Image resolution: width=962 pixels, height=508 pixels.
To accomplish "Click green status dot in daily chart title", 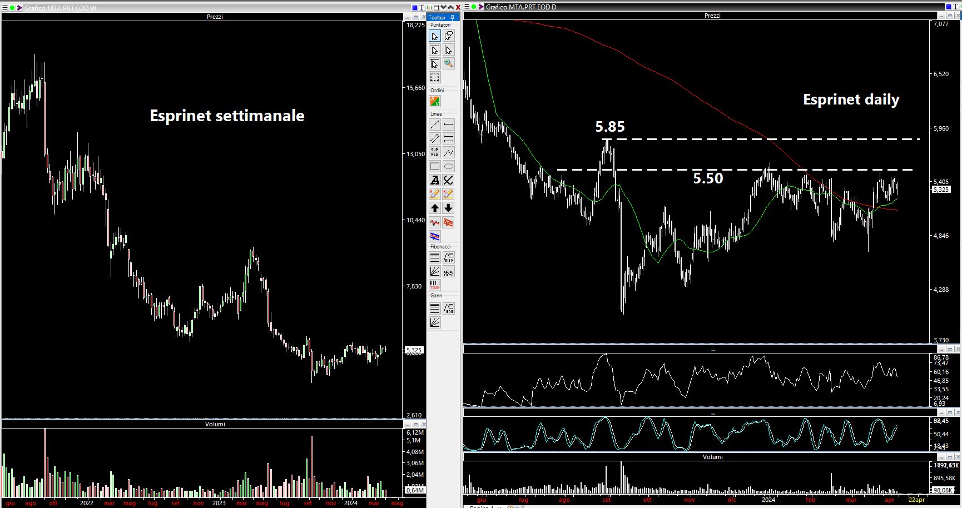I will pyautogui.click(x=474, y=7).
